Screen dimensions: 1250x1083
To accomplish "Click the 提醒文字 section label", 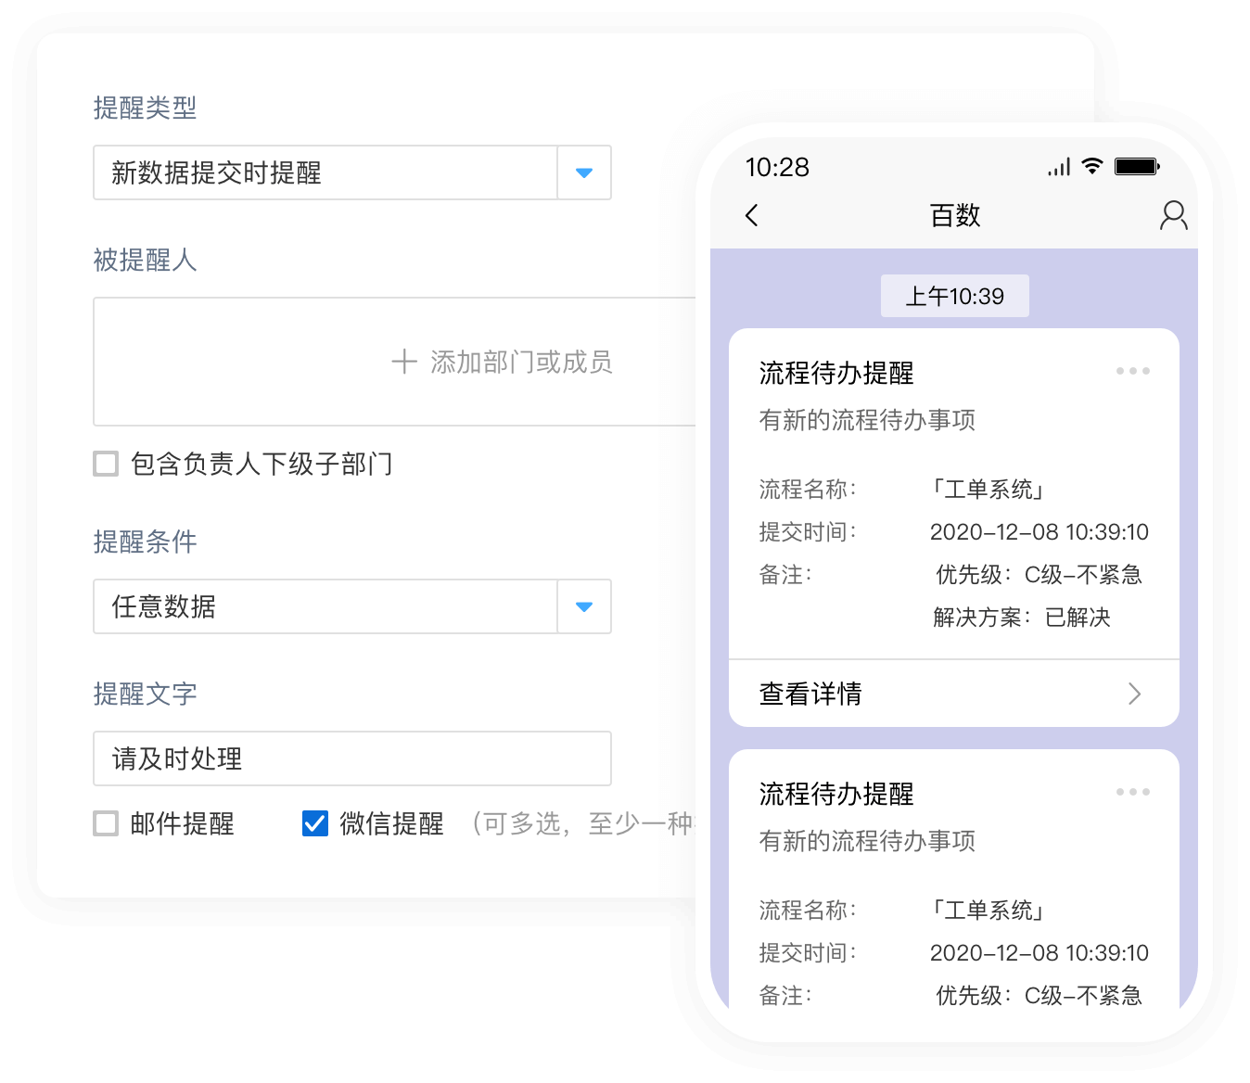I will [x=146, y=694].
